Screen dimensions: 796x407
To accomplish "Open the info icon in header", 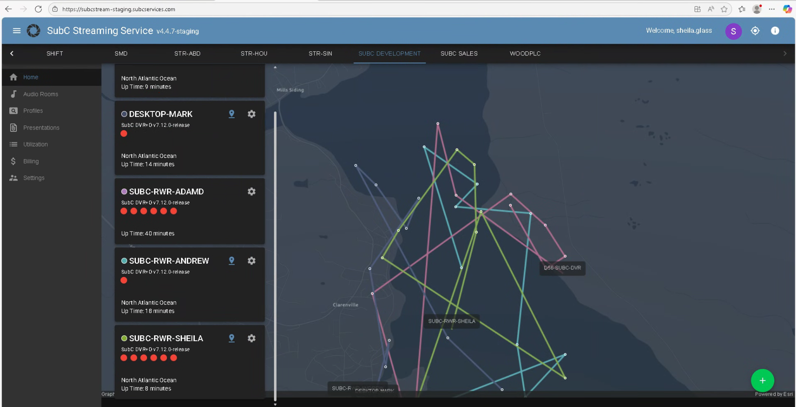I will (775, 31).
